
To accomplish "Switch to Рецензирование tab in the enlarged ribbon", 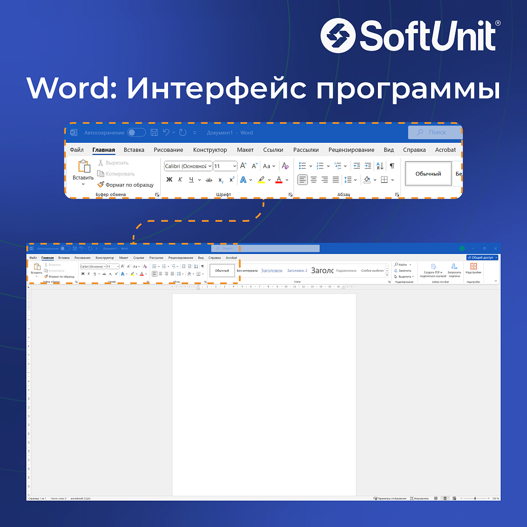I will point(351,150).
